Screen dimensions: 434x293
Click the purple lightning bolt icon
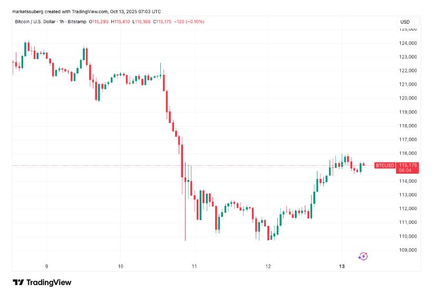coord(363,256)
